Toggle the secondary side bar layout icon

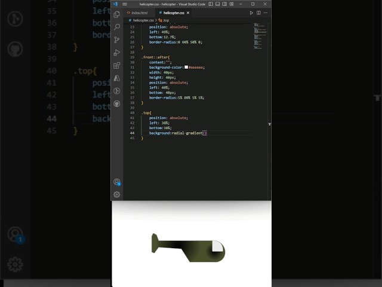224,4
